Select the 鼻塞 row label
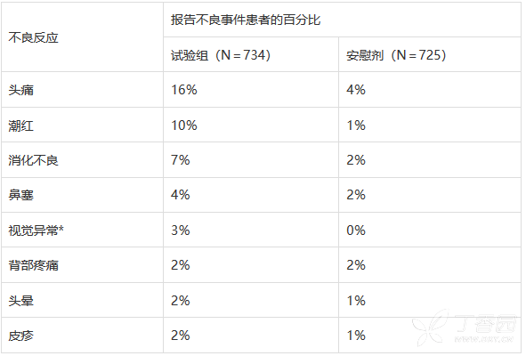 tap(20, 195)
